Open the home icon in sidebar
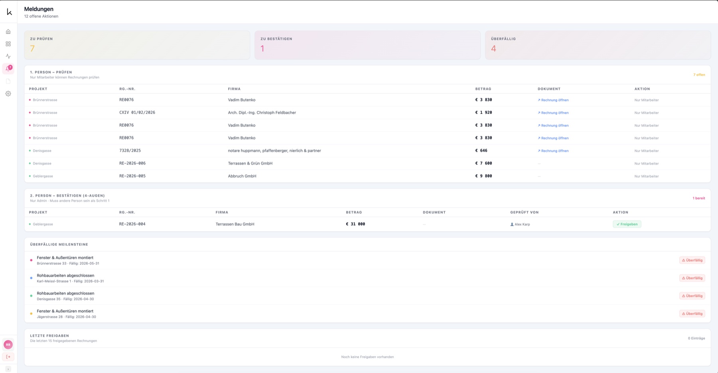 point(8,31)
